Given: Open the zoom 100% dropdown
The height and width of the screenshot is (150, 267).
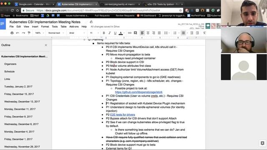Looking at the screenshot, I should pyautogui.click(x=39, y=33).
